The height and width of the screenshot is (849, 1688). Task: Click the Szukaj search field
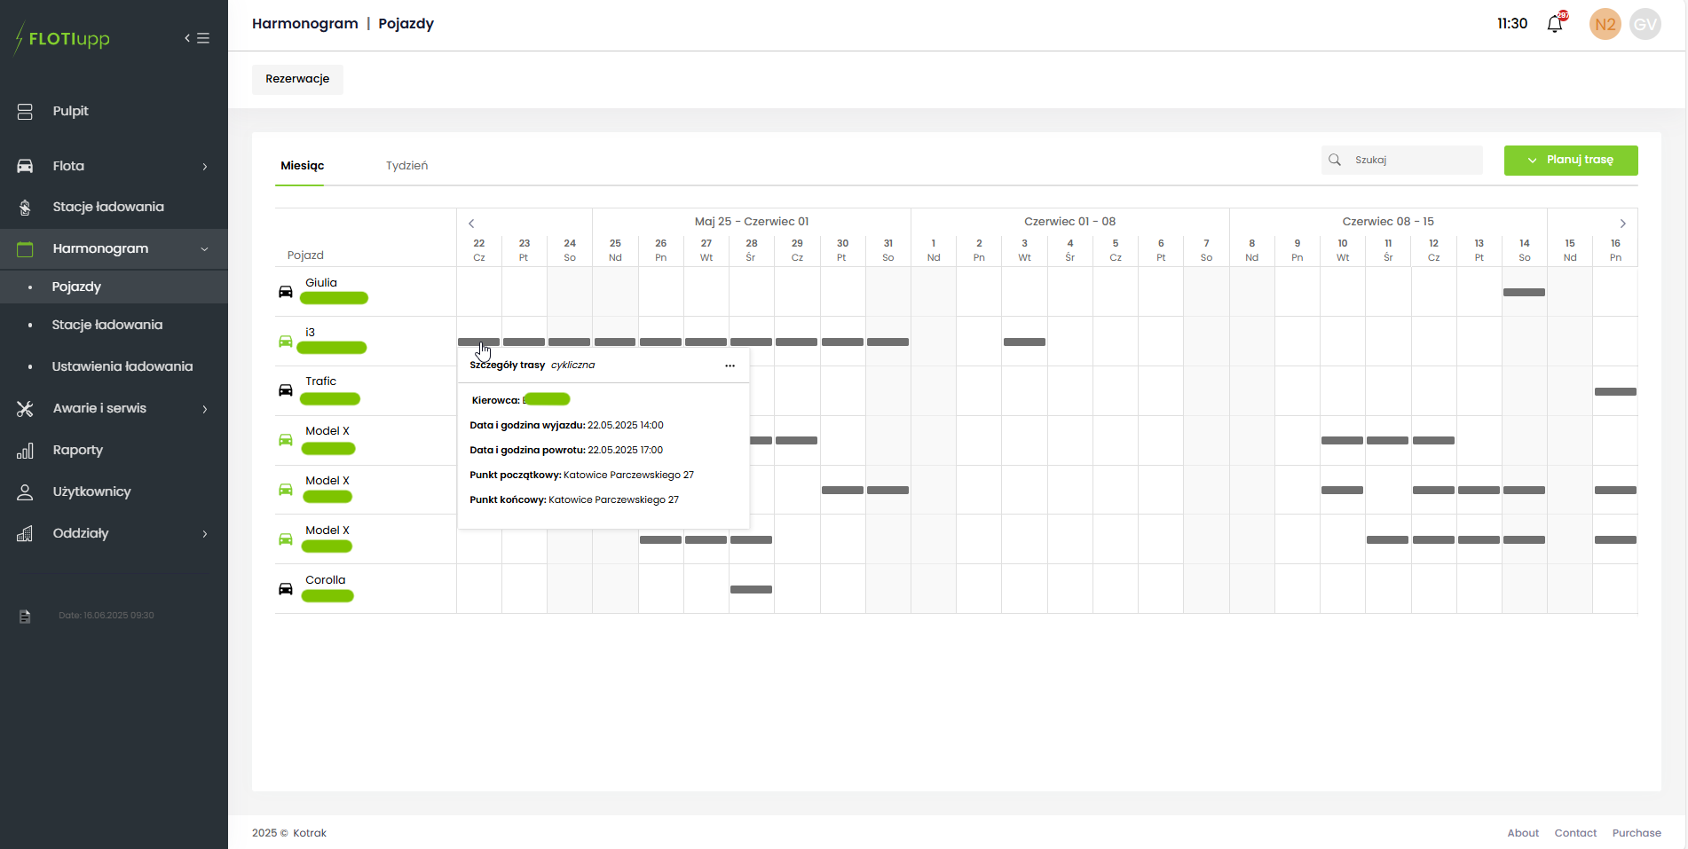[x=1413, y=161]
